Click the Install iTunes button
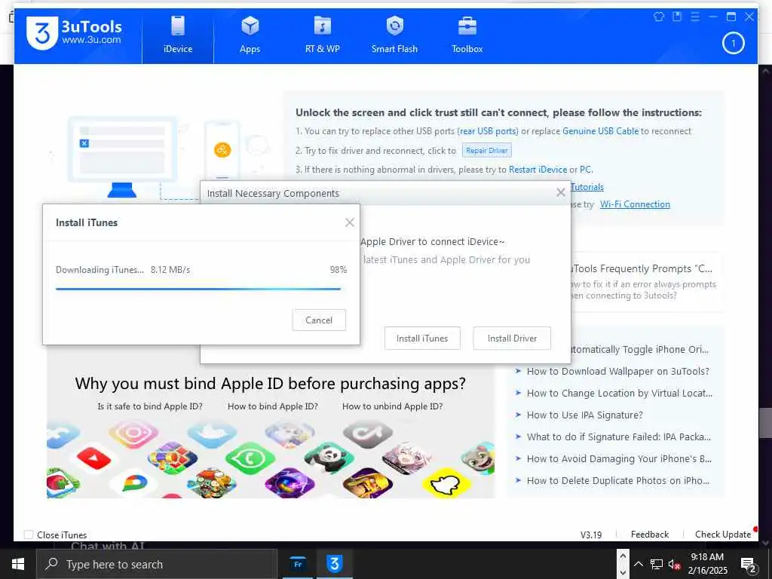 click(x=422, y=339)
